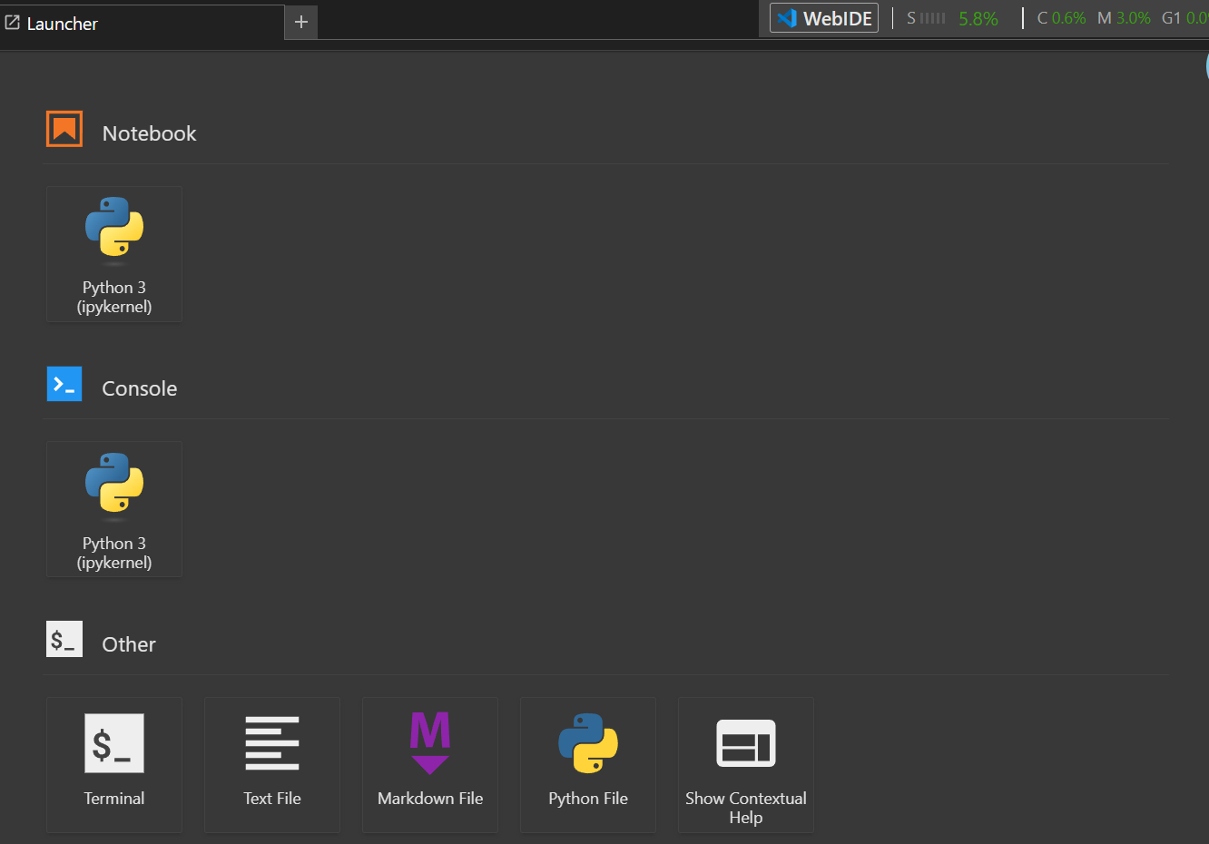Create a new Text File
The width and height of the screenshot is (1209, 844).
(x=272, y=765)
